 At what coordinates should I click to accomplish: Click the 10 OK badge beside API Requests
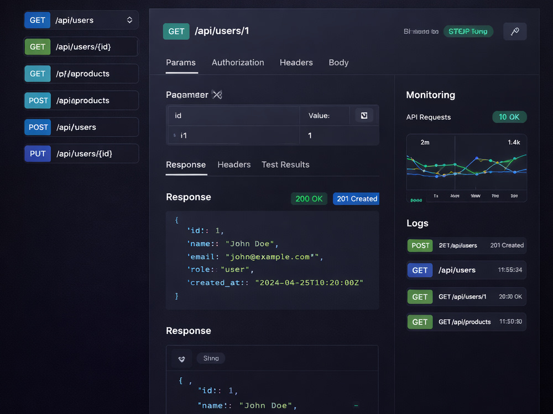tap(509, 117)
